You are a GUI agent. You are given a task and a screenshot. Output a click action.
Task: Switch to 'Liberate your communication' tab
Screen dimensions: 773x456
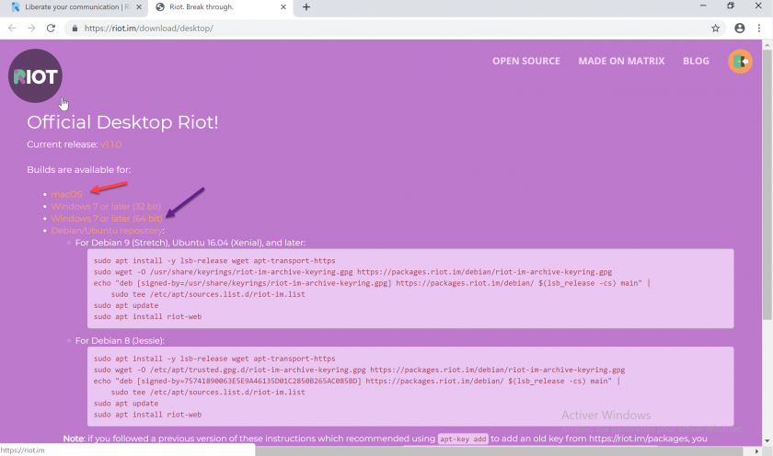click(73, 6)
